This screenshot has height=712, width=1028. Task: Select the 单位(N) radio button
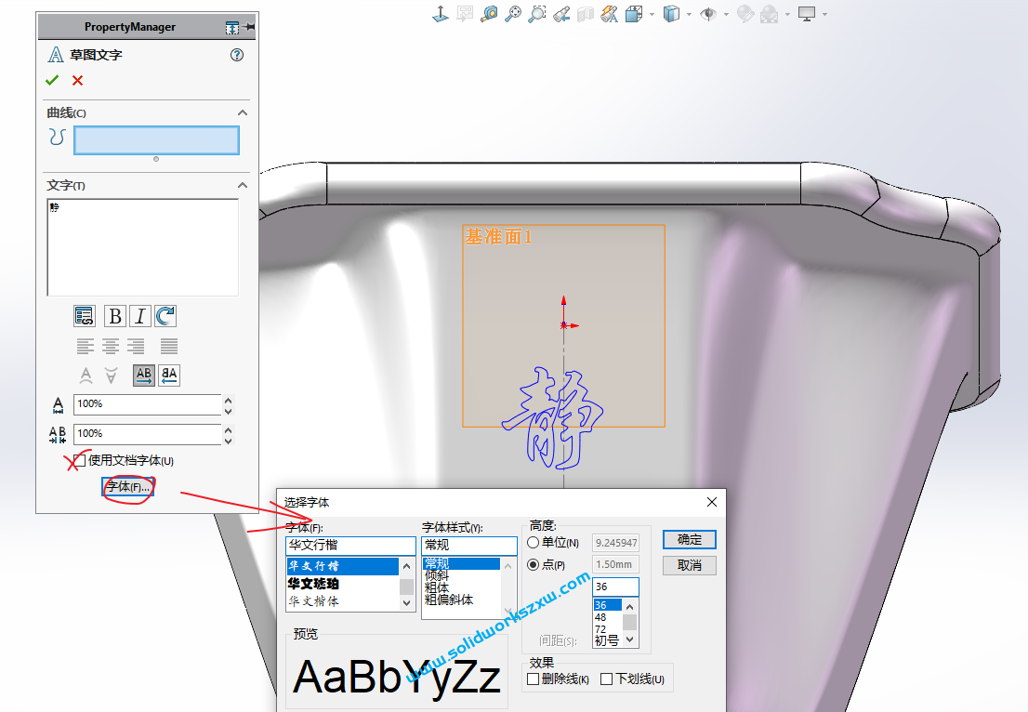tap(534, 543)
